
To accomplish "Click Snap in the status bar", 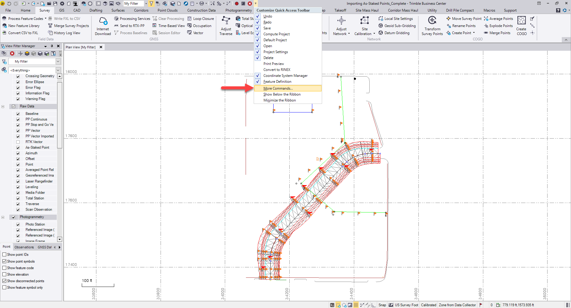I will [382, 305].
